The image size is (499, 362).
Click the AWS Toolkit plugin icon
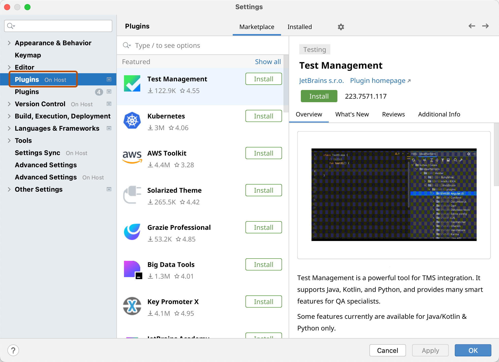coord(132,158)
